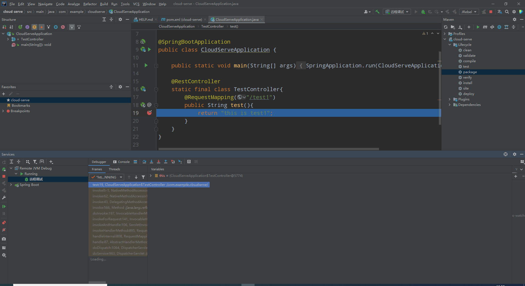The image size is (525, 286).
Task: Click the green Debug bug icon in top toolbar
Action: tap(423, 12)
